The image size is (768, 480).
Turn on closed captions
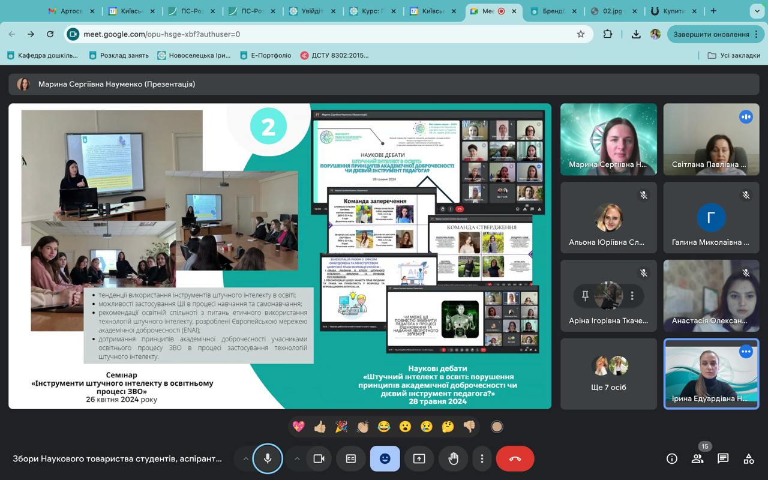351,458
